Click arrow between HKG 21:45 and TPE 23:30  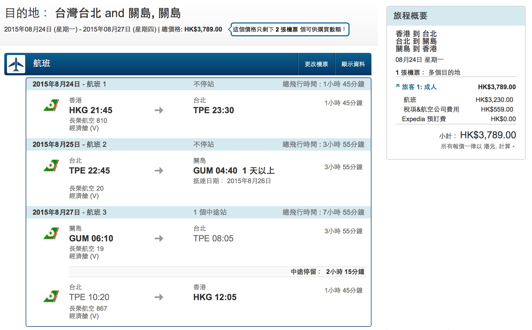(x=159, y=110)
